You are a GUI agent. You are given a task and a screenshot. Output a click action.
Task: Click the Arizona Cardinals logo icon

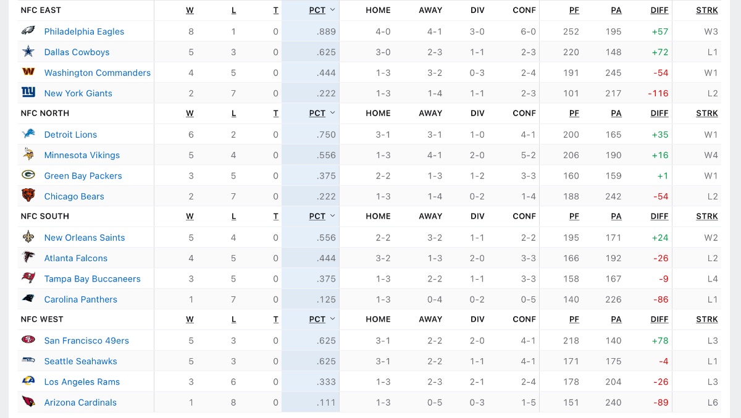(x=28, y=402)
